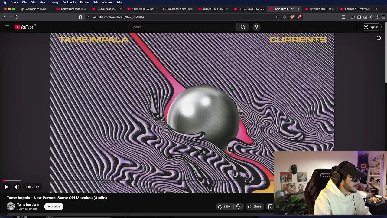
Task: Open the Bookmarks menu
Action: pyautogui.click(x=69, y=2)
